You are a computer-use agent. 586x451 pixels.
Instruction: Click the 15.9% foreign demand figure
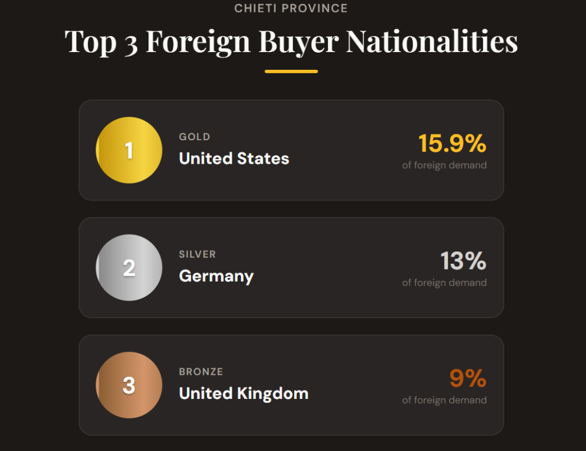pyautogui.click(x=452, y=144)
